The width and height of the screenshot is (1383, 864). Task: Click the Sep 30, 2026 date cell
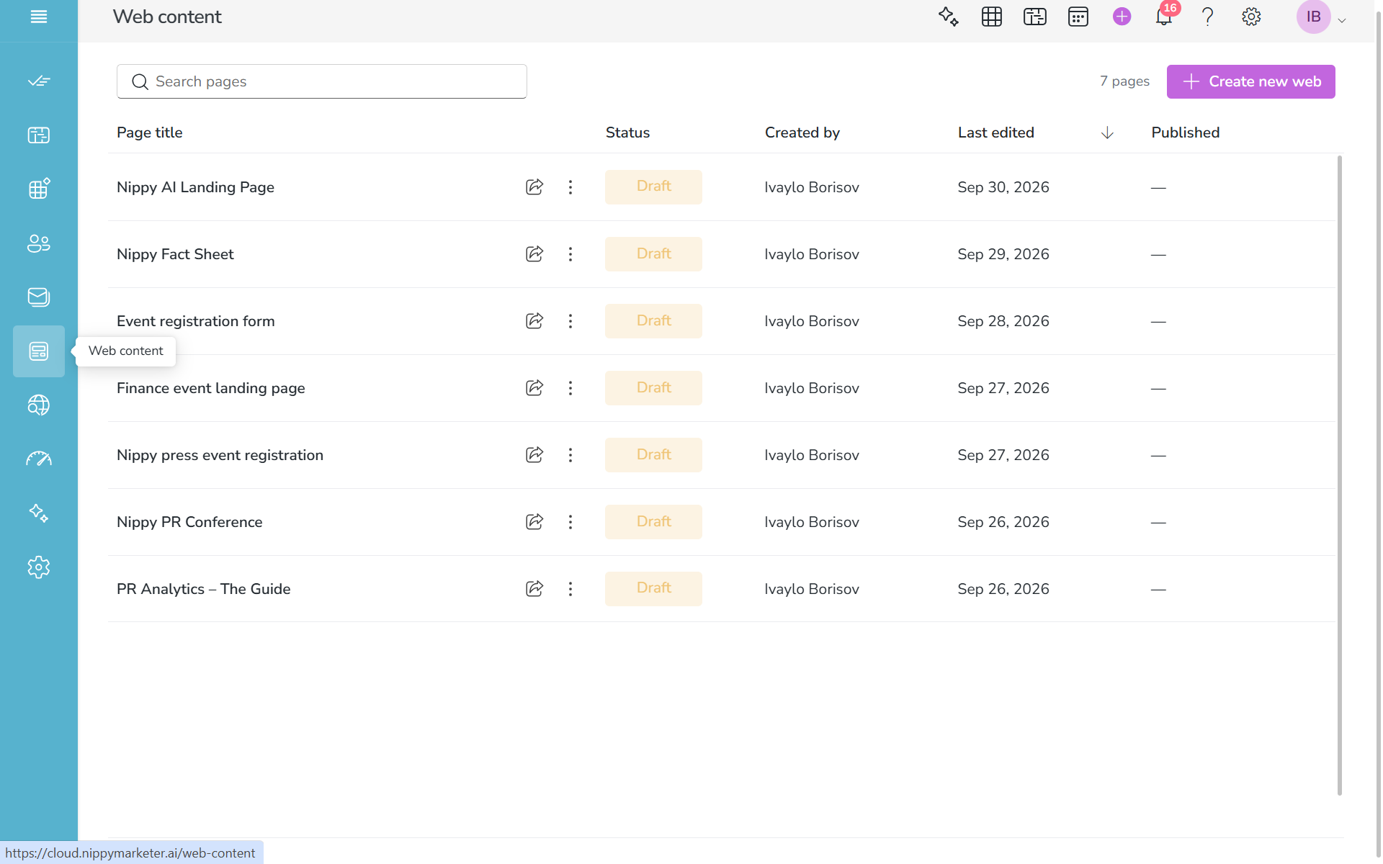tap(1003, 187)
